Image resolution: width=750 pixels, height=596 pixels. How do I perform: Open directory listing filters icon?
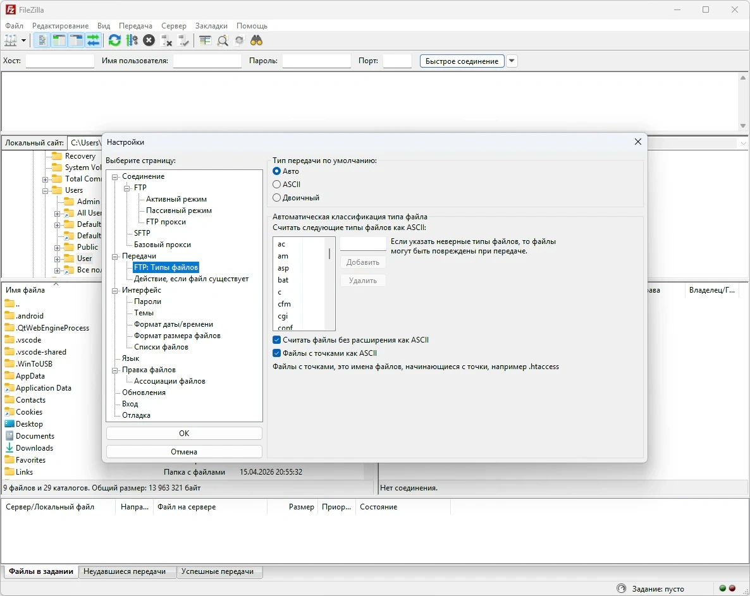[x=205, y=40]
